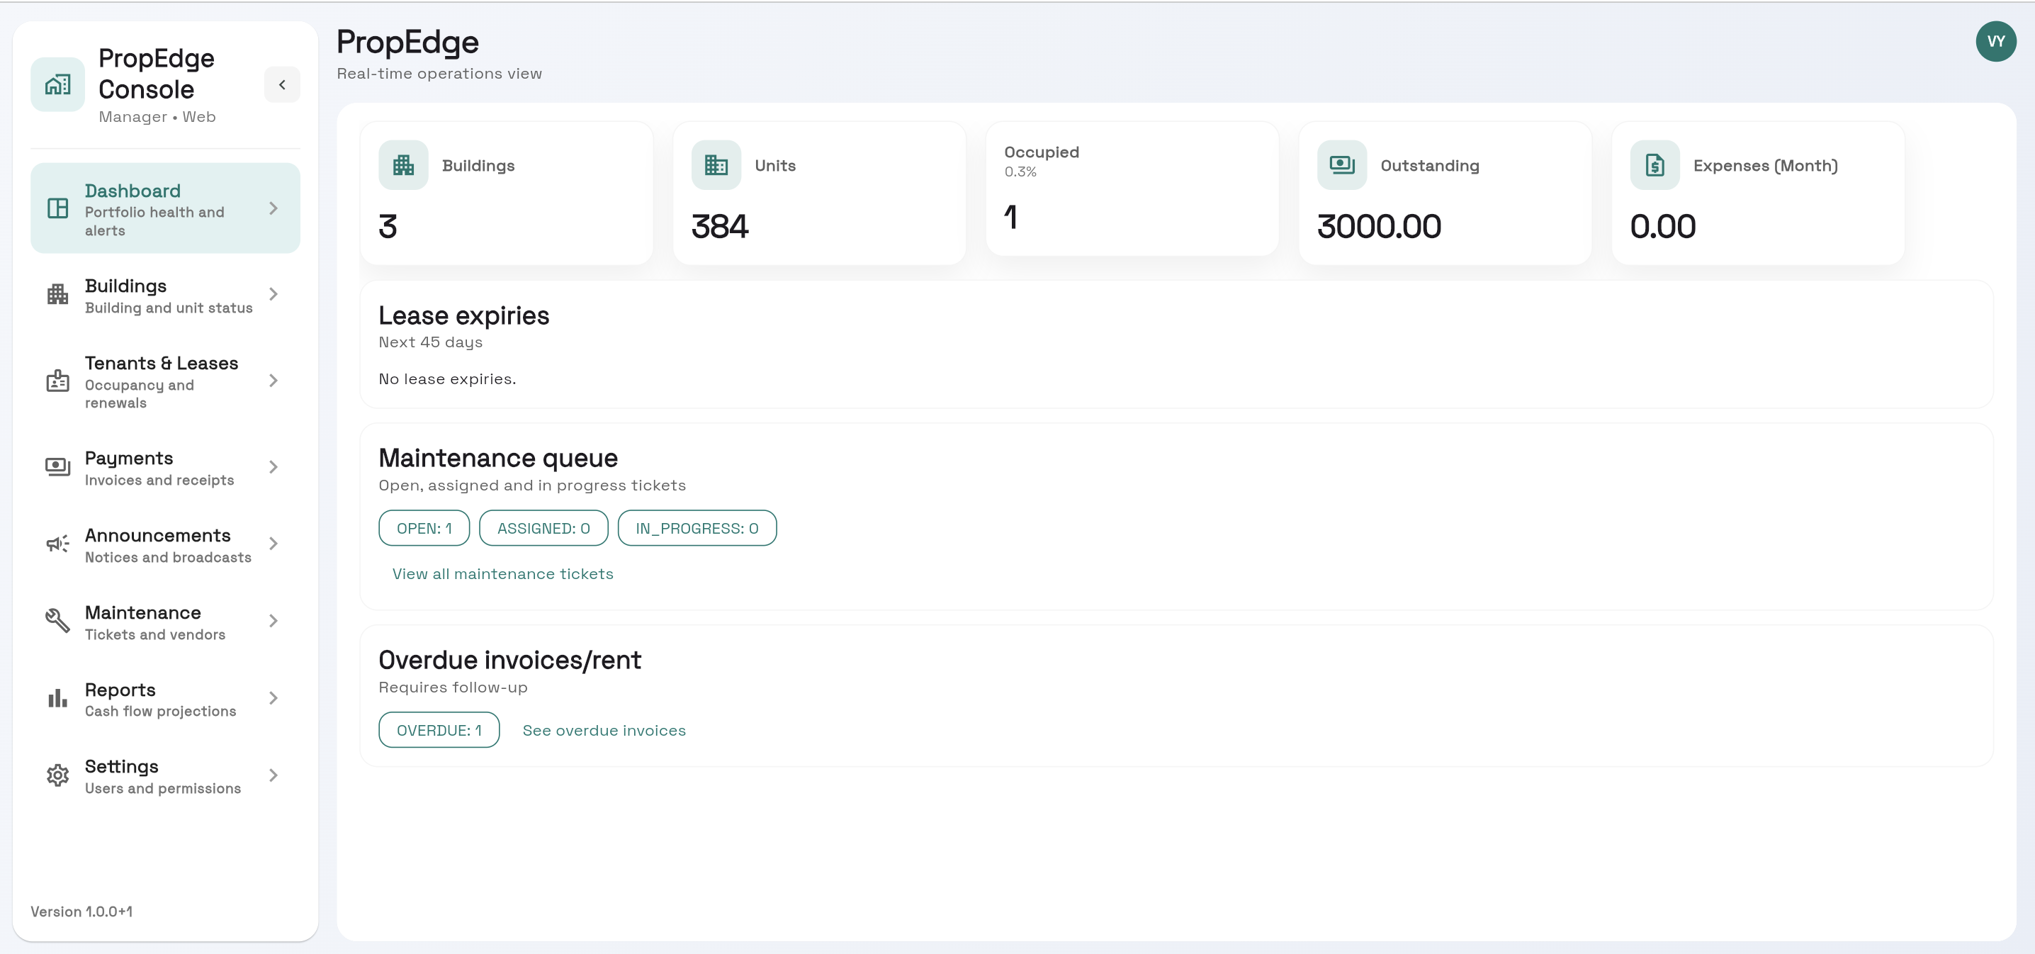Click the Announcements megaphone icon
The image size is (2035, 954).
(x=56, y=544)
